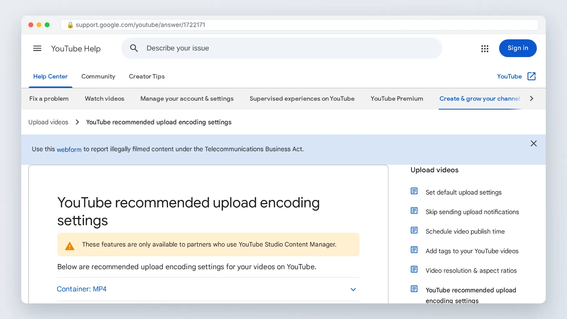Open the Google apps grid
567x319 pixels.
(485, 49)
